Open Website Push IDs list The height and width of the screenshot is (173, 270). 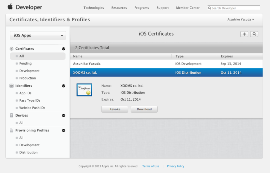[x=32, y=108]
